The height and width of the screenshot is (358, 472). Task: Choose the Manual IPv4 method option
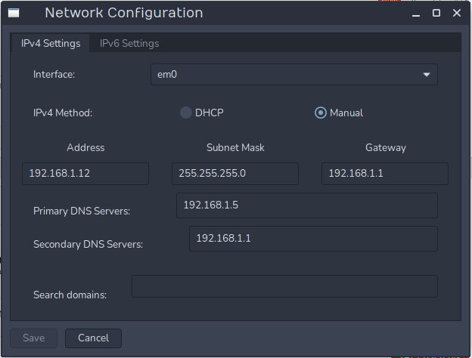point(321,113)
